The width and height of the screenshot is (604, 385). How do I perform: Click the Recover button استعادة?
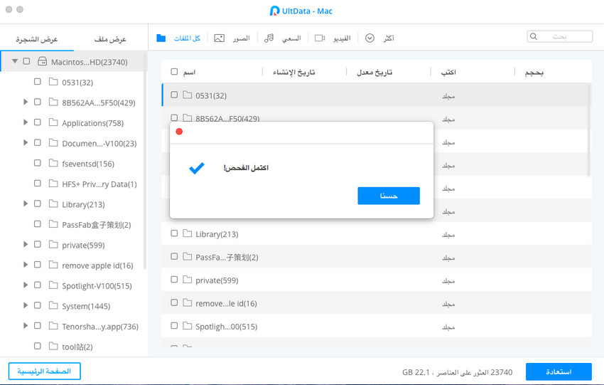[559, 371]
